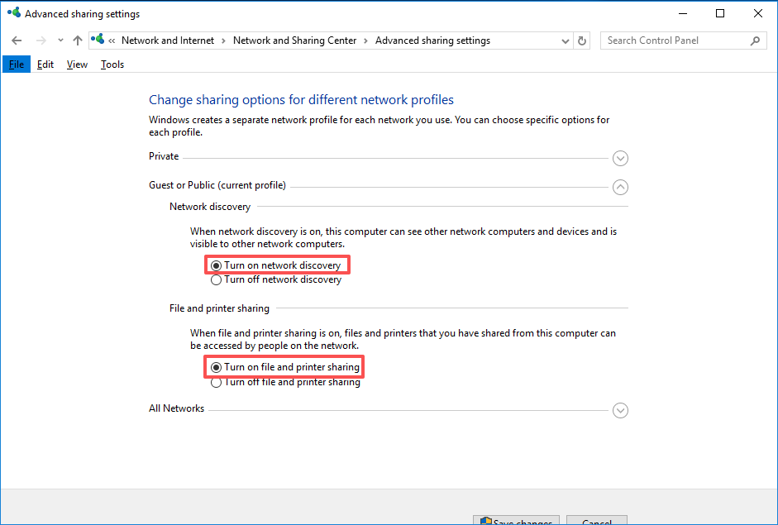Close the Advanced sharing settings window
778x525 pixels.
tap(757, 13)
